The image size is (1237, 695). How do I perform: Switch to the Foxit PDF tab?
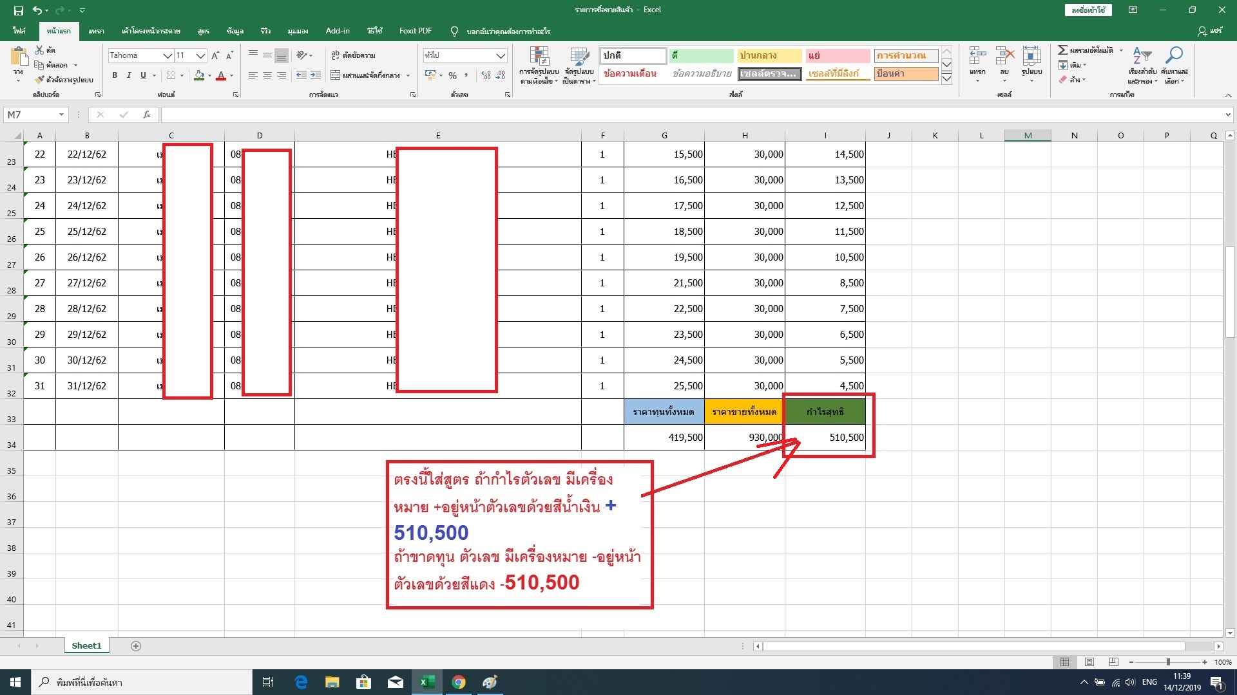(415, 31)
